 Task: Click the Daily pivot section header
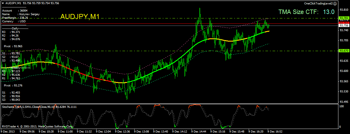click(x=15, y=29)
